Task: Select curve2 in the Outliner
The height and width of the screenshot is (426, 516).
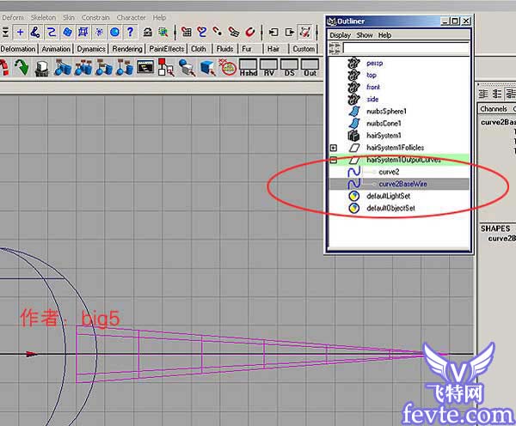Action: 389,172
